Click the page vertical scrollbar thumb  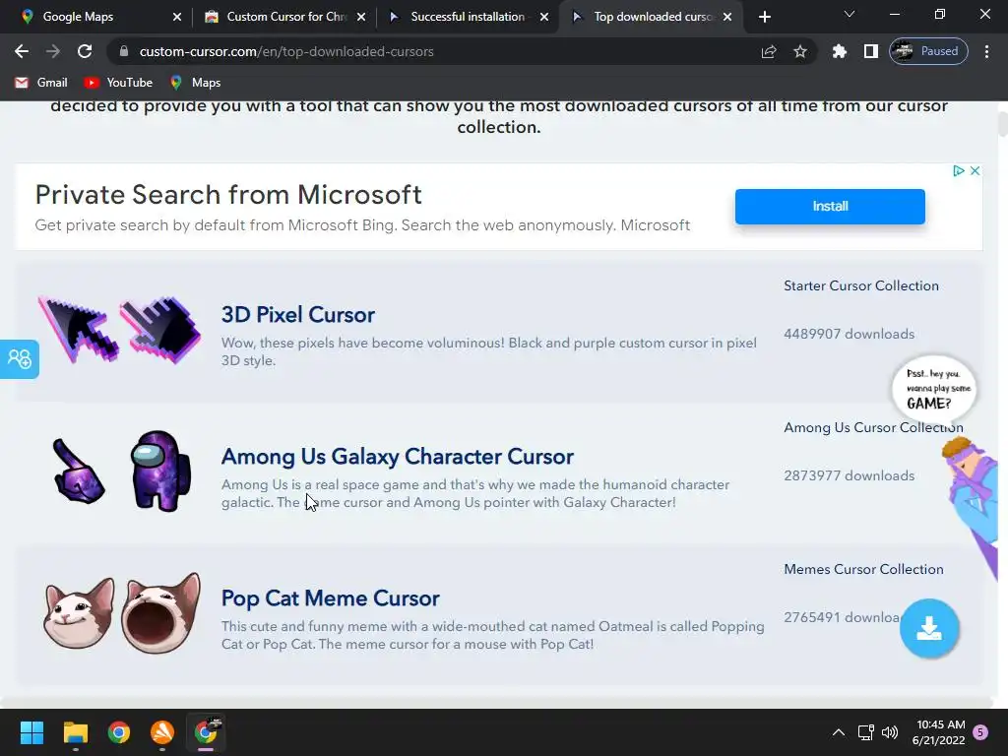1002,124
